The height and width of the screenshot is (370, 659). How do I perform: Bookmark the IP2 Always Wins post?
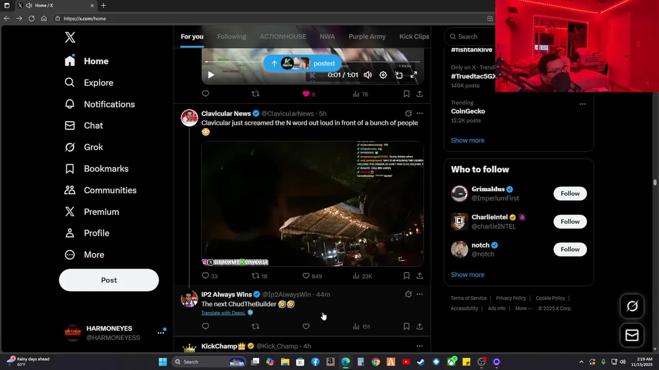pos(406,326)
